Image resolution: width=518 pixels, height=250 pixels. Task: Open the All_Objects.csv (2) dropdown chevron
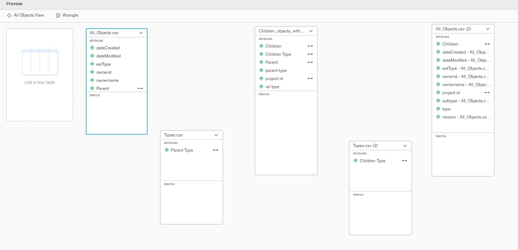point(488,29)
